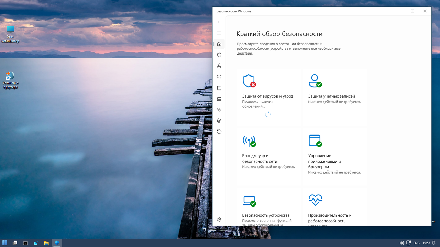Viewport: 440px width, 247px height.
Task: Open account protection via sidebar person icon
Action: point(219,66)
